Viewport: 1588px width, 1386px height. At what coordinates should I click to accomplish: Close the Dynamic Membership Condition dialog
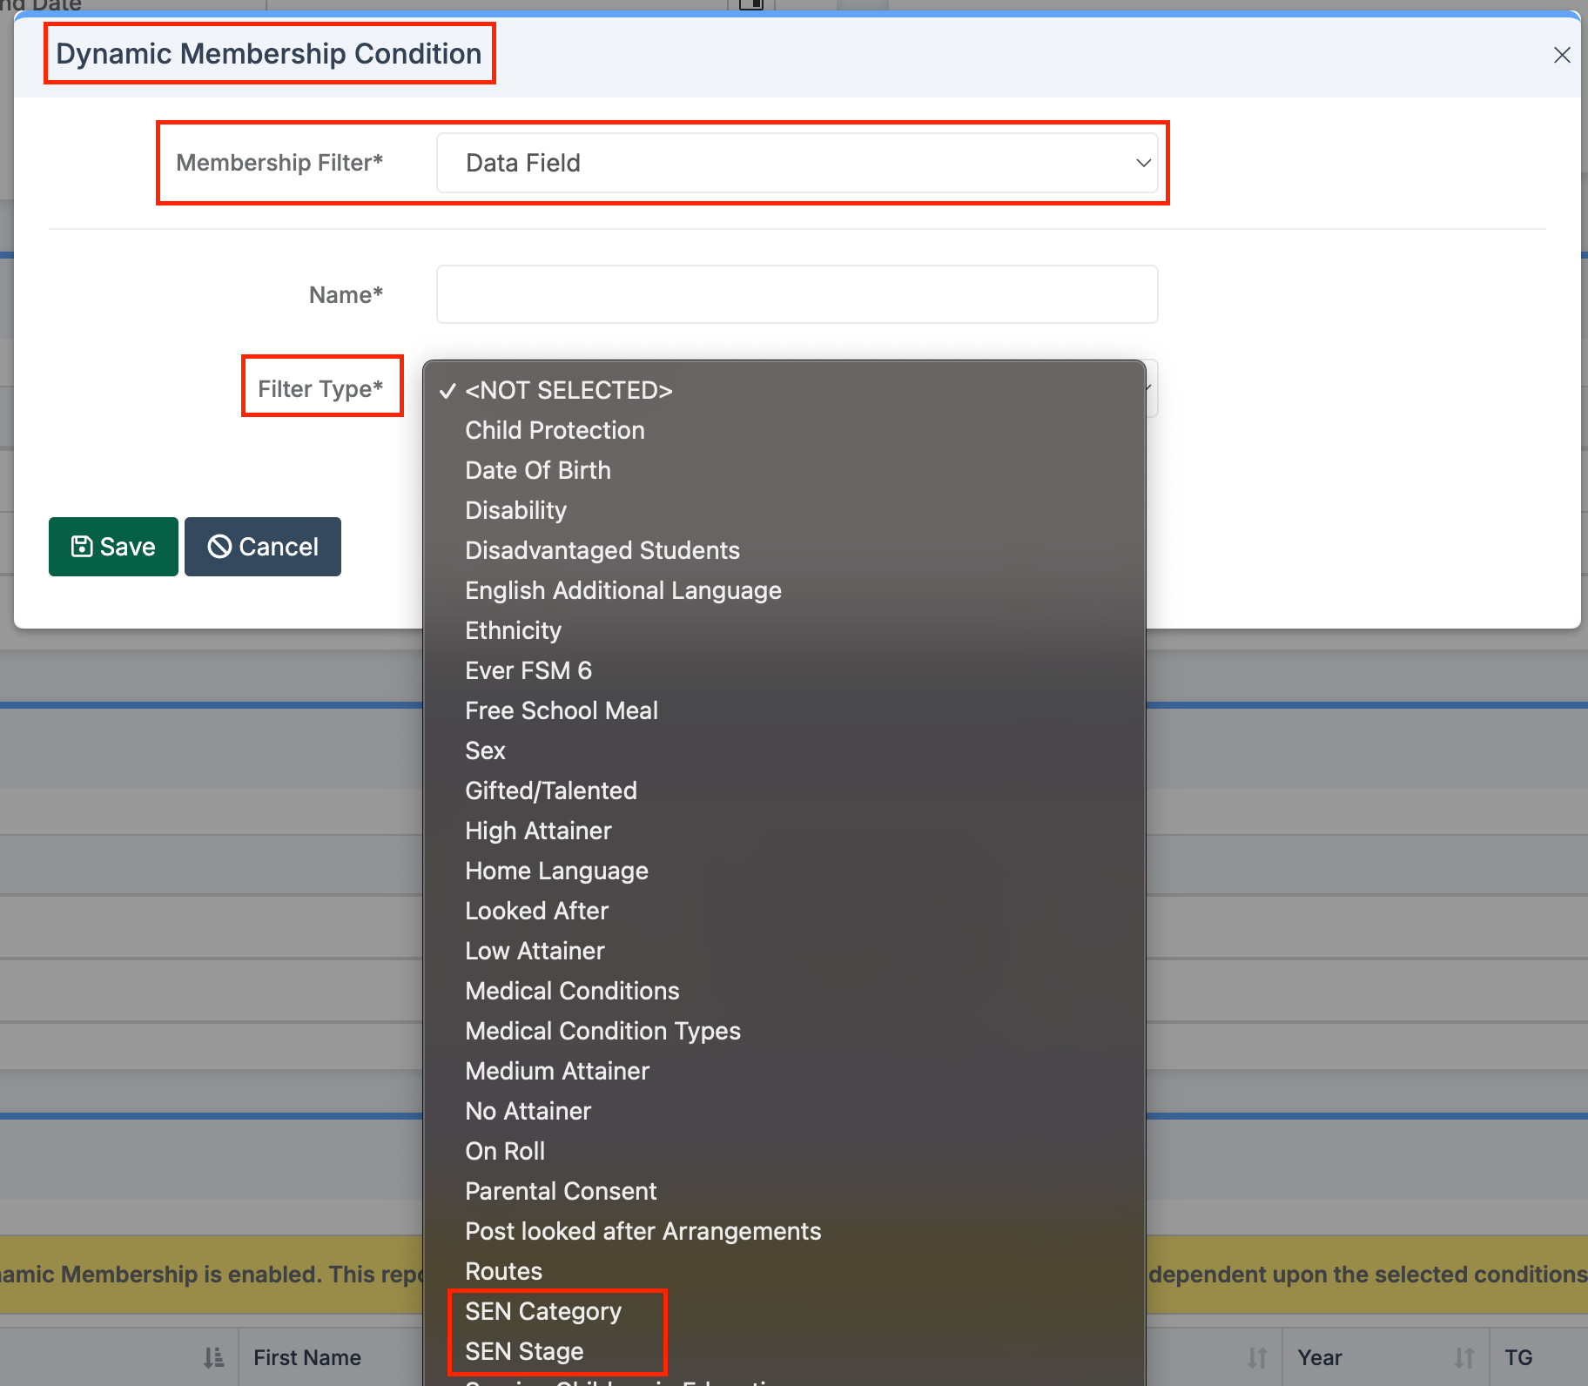[1562, 56]
